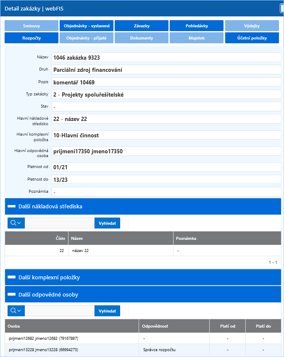Collapse Další odpovědné osoby section

click(12, 294)
